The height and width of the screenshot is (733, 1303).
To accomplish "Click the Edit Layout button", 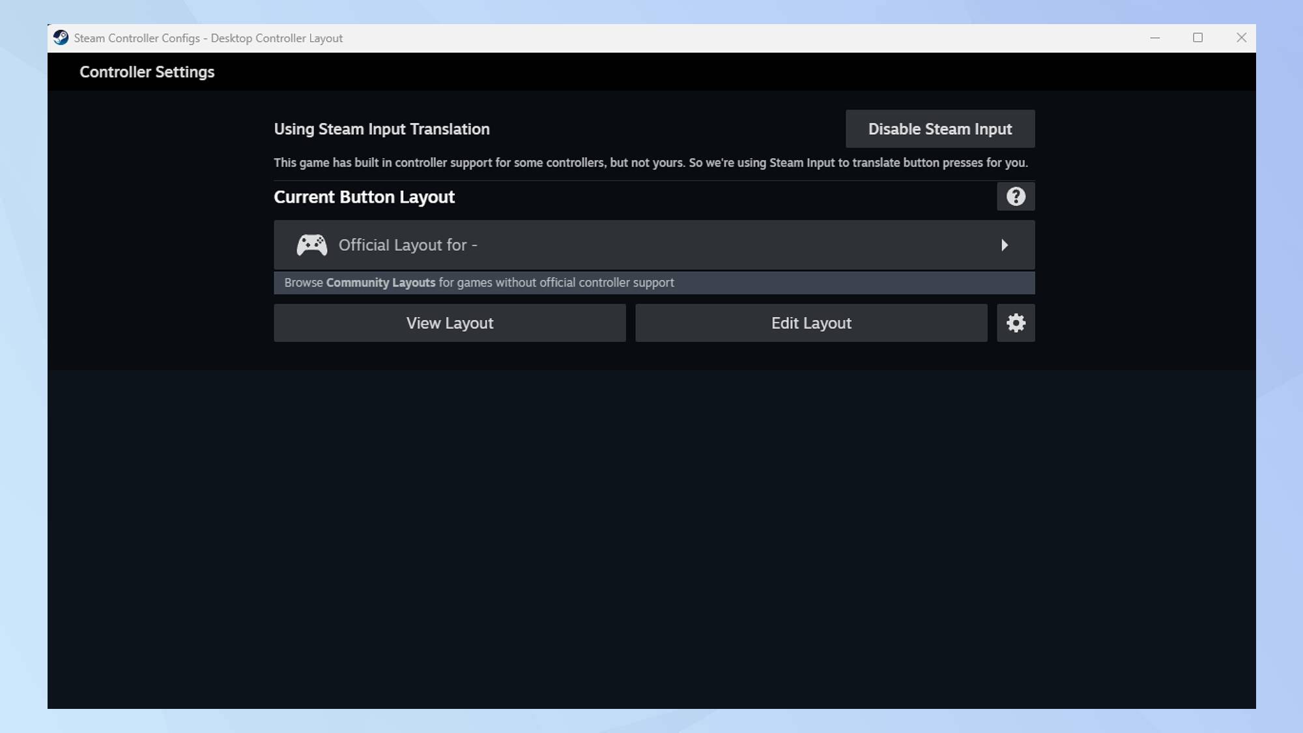I will (x=810, y=323).
